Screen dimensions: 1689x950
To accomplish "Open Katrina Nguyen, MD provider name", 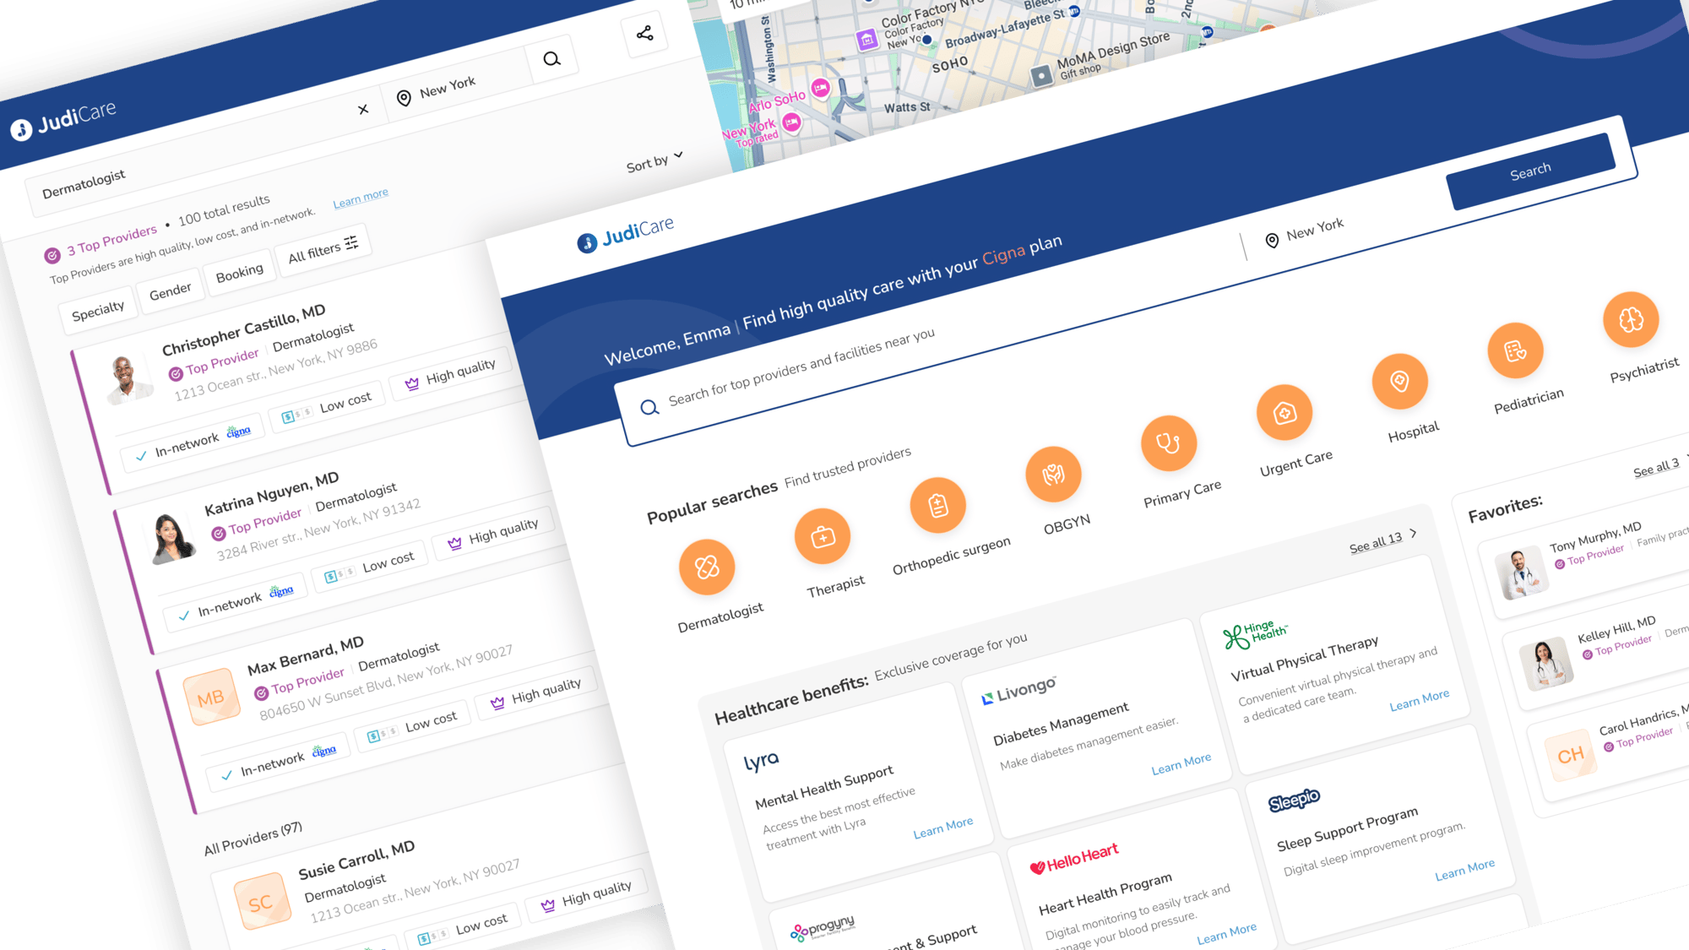I will click(272, 493).
